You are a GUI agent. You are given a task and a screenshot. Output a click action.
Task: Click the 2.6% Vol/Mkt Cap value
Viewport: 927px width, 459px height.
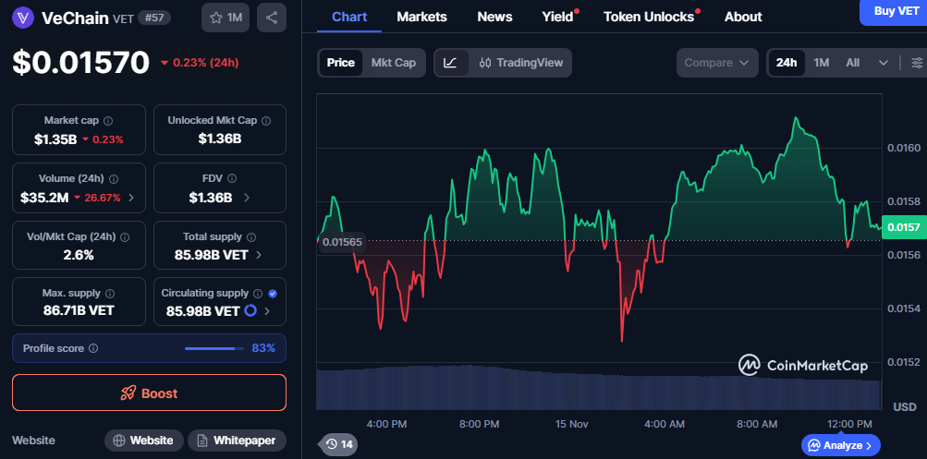point(79,255)
